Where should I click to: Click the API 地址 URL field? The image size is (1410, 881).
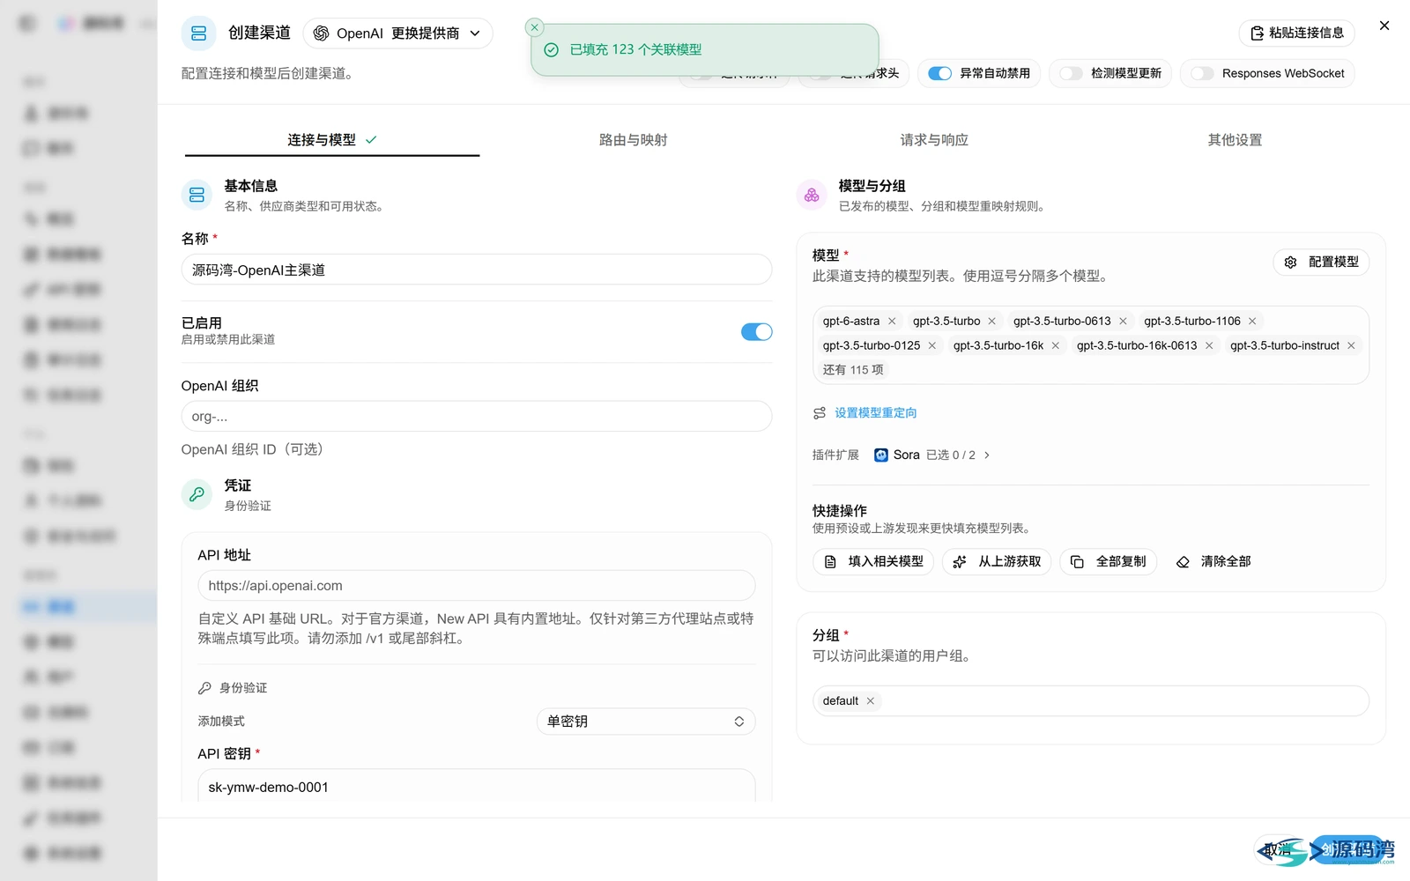coord(477,586)
